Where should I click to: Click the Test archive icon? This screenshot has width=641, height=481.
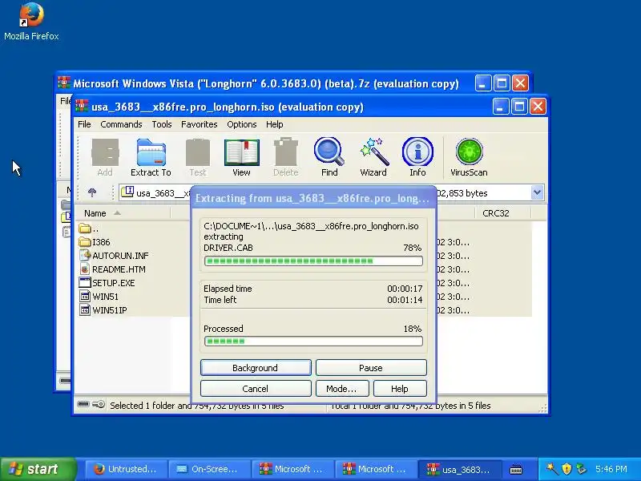[x=198, y=157]
